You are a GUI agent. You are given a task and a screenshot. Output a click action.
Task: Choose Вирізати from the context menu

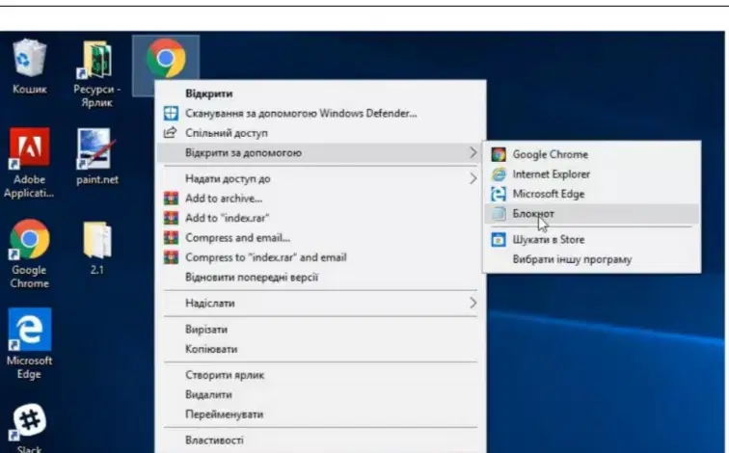point(206,330)
